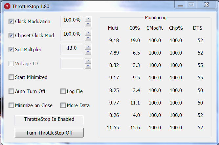Click the C0% value 19.0
The height and width of the screenshot is (145, 219).
[x=135, y=40]
